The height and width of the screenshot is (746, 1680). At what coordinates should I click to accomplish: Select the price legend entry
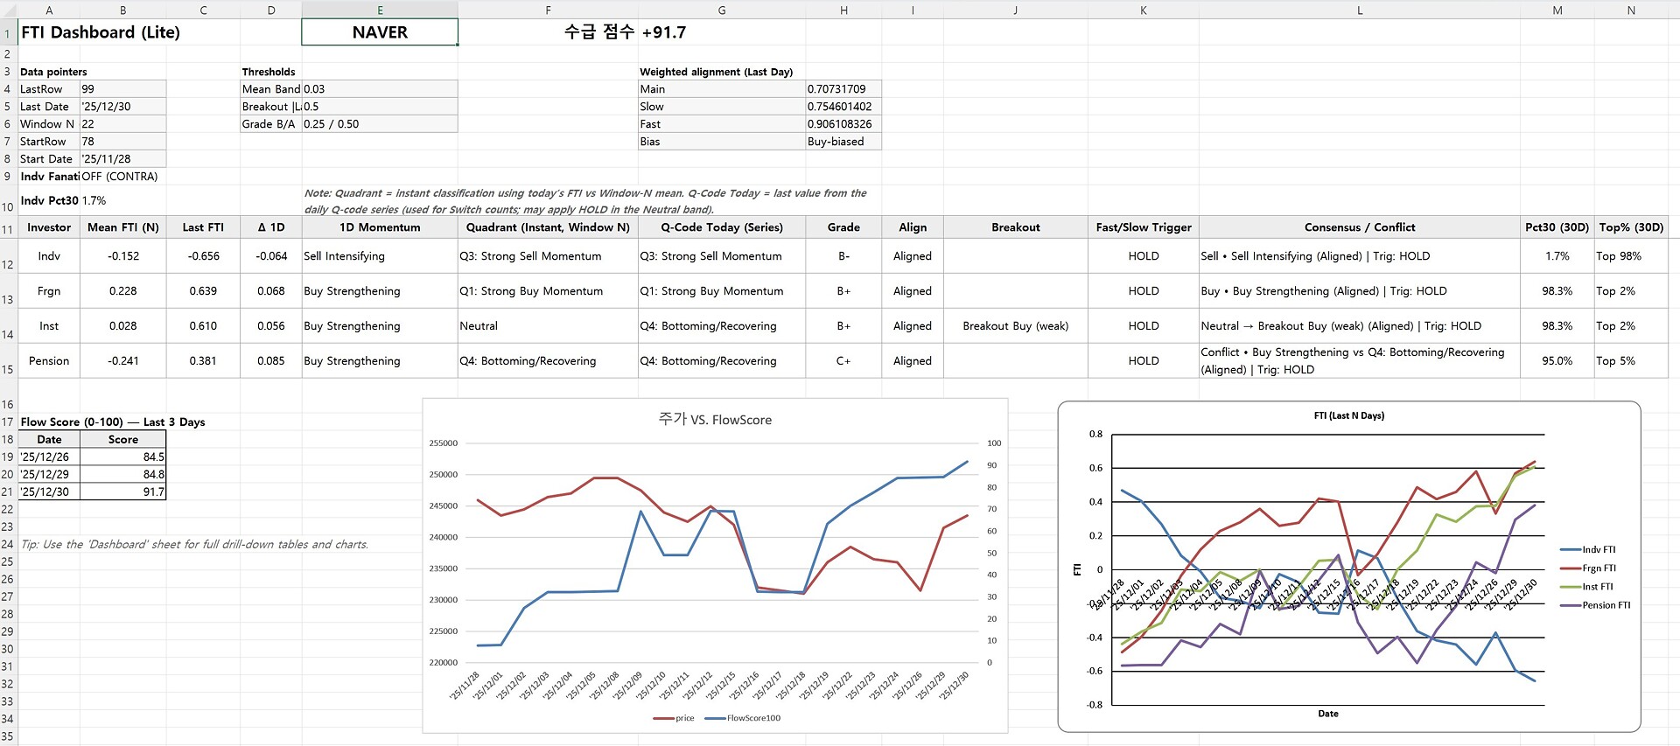pos(683,718)
